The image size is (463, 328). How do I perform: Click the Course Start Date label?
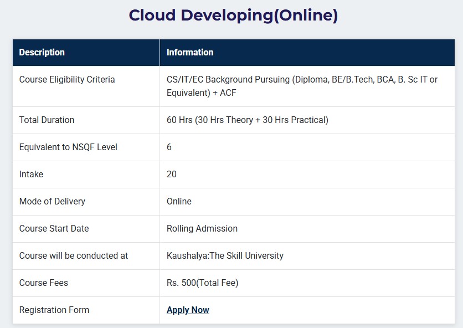pyautogui.click(x=54, y=229)
